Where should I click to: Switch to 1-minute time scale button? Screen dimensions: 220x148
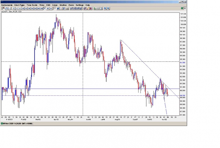(x=17, y=8)
